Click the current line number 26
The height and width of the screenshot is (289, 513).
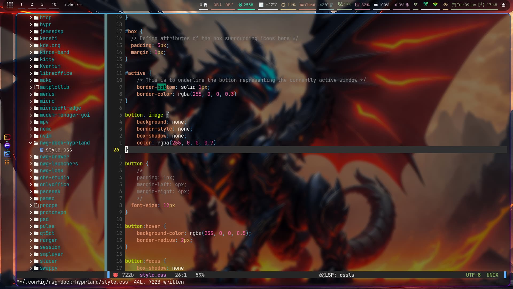click(116, 150)
